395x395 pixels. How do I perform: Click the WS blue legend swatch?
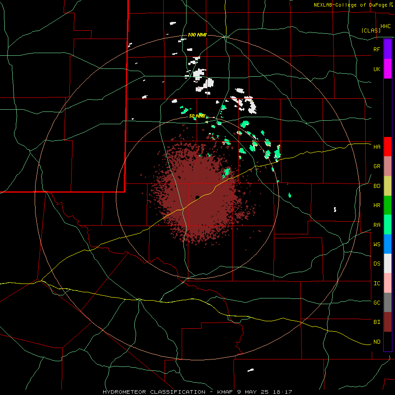point(388,244)
